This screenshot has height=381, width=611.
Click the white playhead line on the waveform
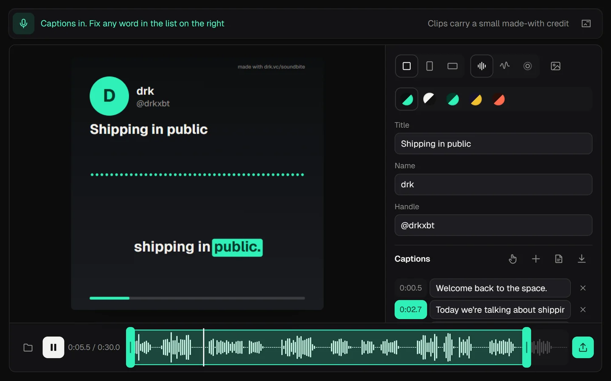pos(204,347)
